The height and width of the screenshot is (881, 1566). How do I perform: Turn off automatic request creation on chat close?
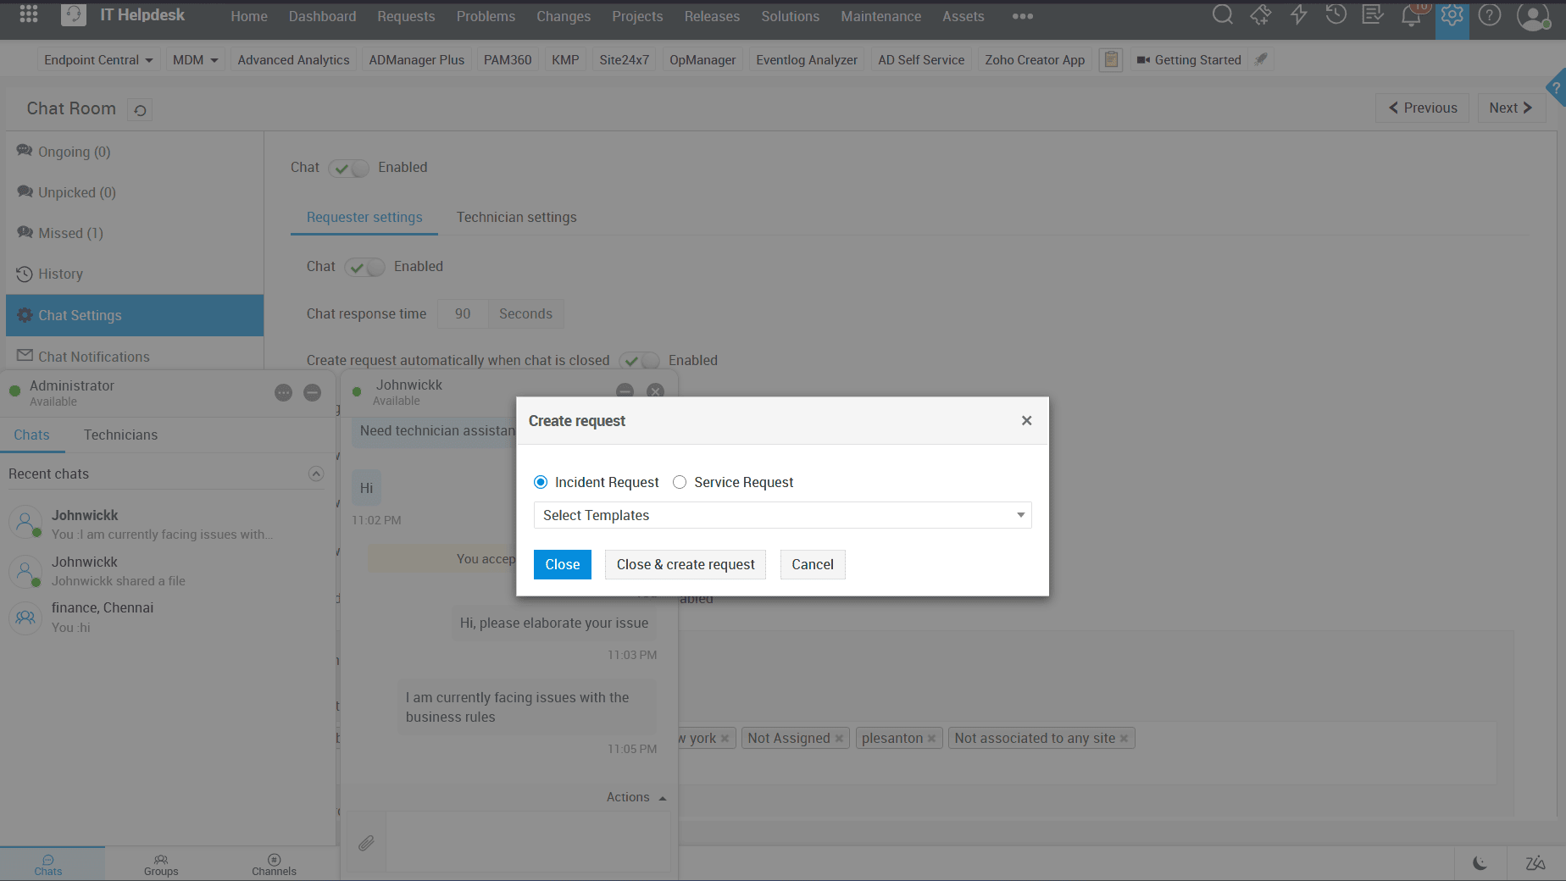[x=640, y=360]
